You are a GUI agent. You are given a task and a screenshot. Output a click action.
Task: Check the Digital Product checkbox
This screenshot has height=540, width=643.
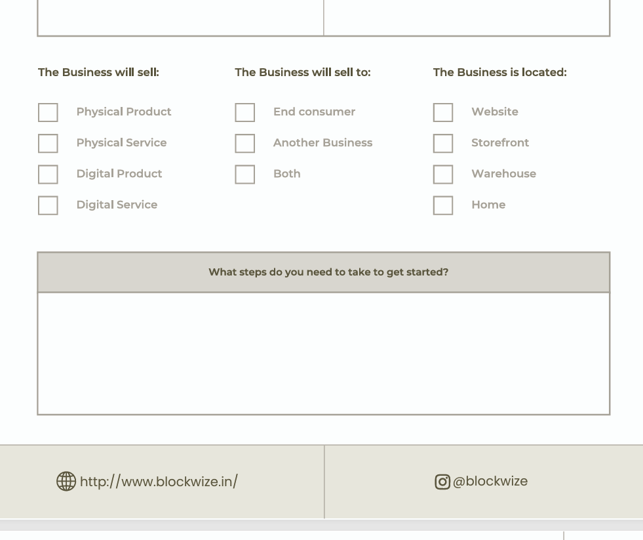pos(48,174)
